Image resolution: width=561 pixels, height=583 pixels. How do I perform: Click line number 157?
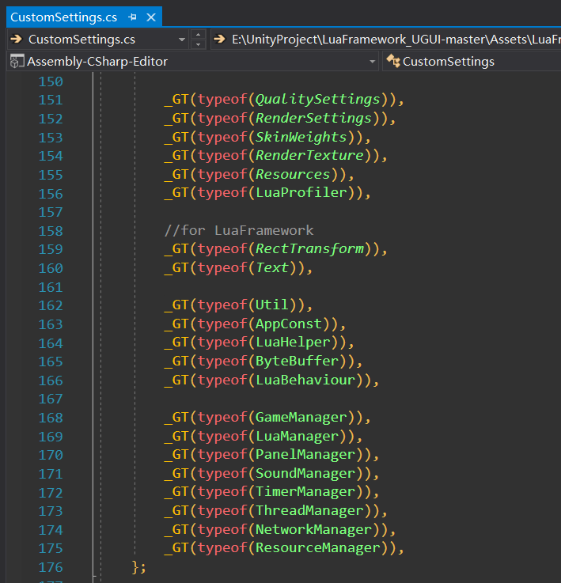click(51, 212)
